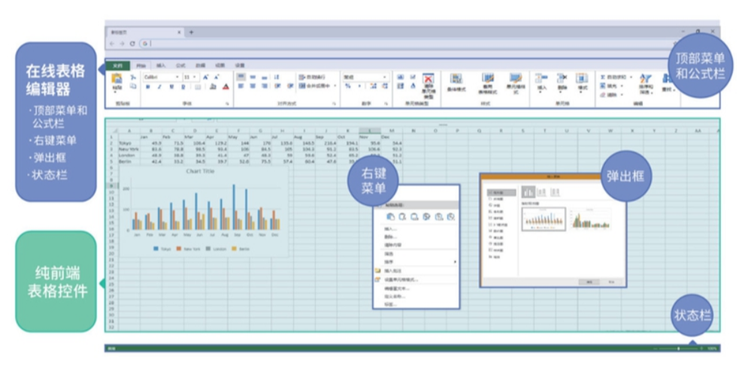Select clustered column subtype icon in dialog

coord(528,192)
